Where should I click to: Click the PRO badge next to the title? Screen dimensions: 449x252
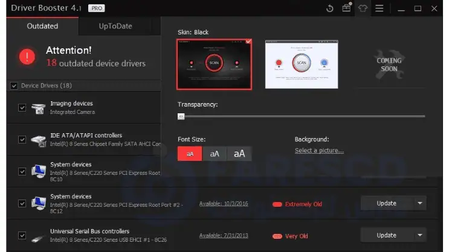point(97,8)
